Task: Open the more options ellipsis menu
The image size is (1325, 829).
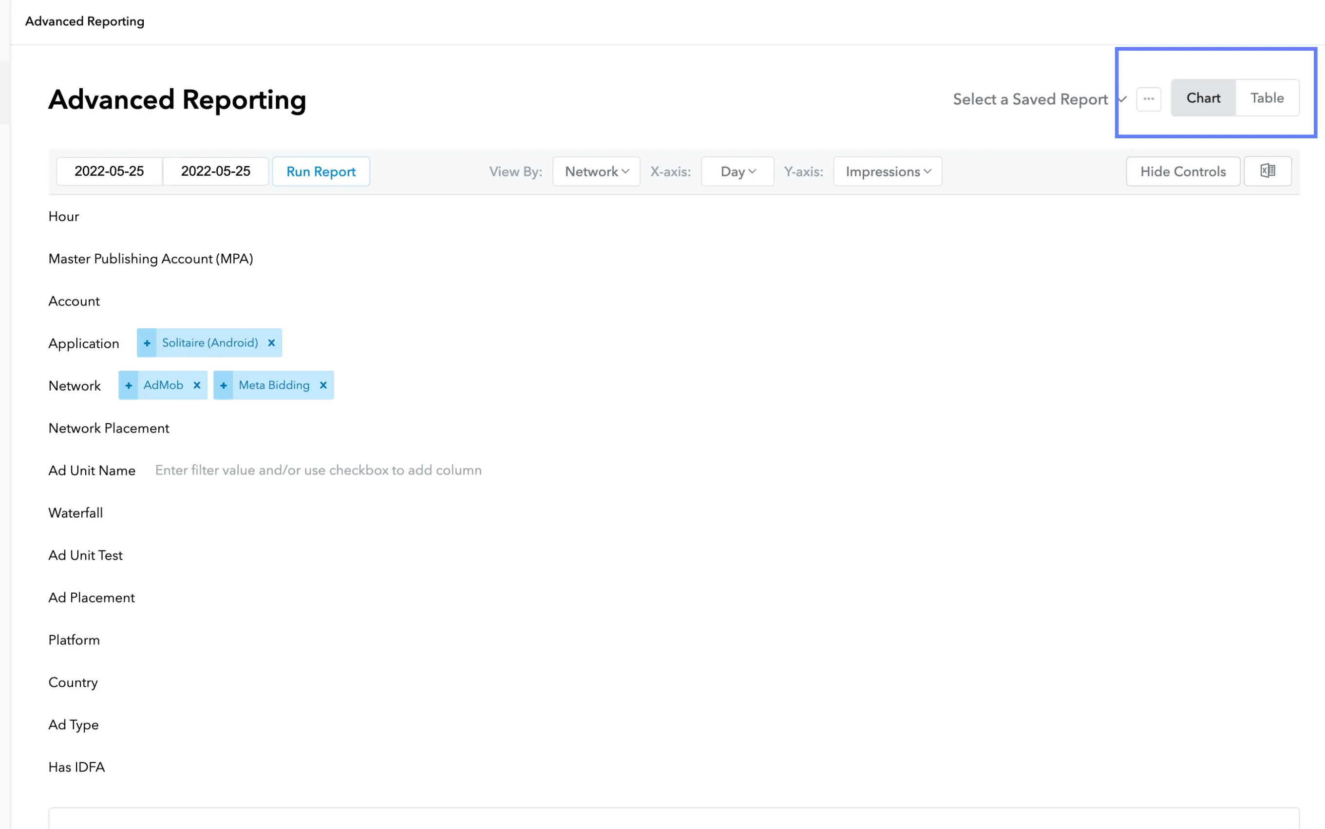Action: pos(1149,99)
